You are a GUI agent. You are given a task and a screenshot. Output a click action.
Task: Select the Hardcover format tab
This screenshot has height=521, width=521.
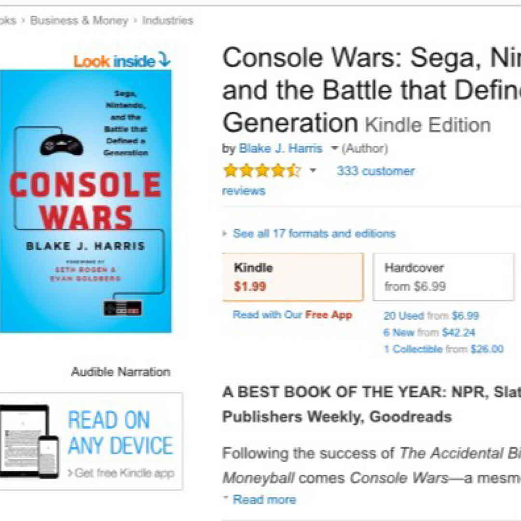pyautogui.click(x=443, y=277)
